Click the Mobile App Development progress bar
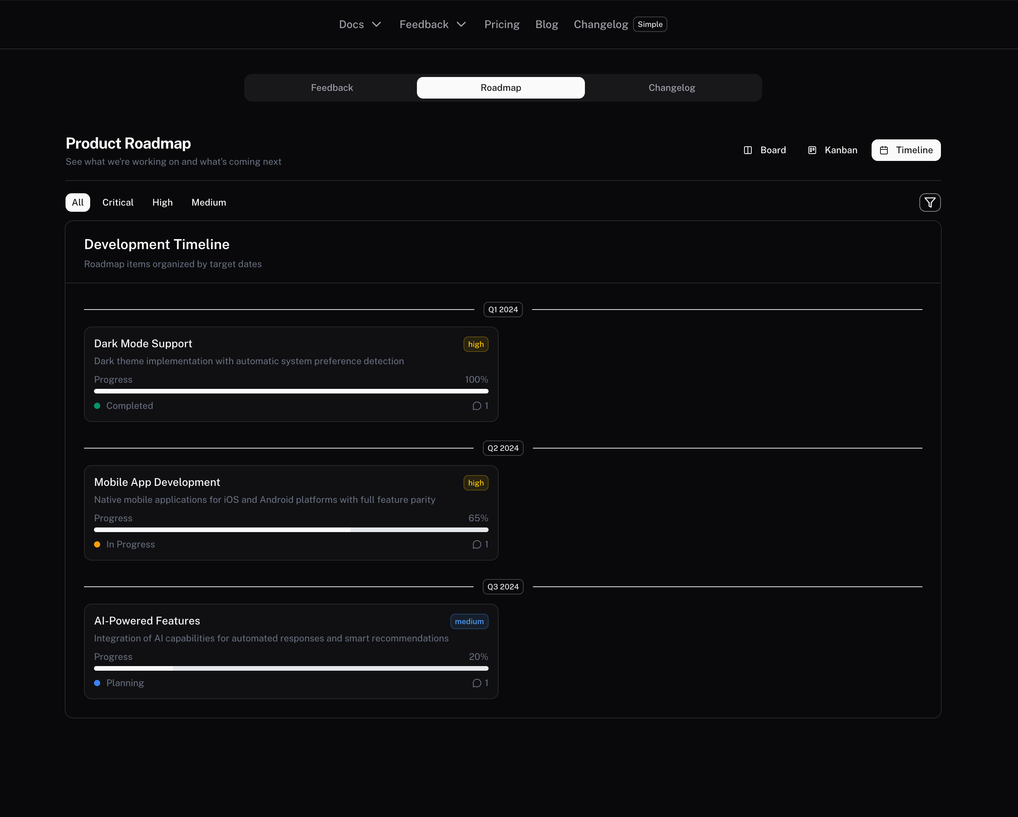The width and height of the screenshot is (1018, 817). click(291, 530)
